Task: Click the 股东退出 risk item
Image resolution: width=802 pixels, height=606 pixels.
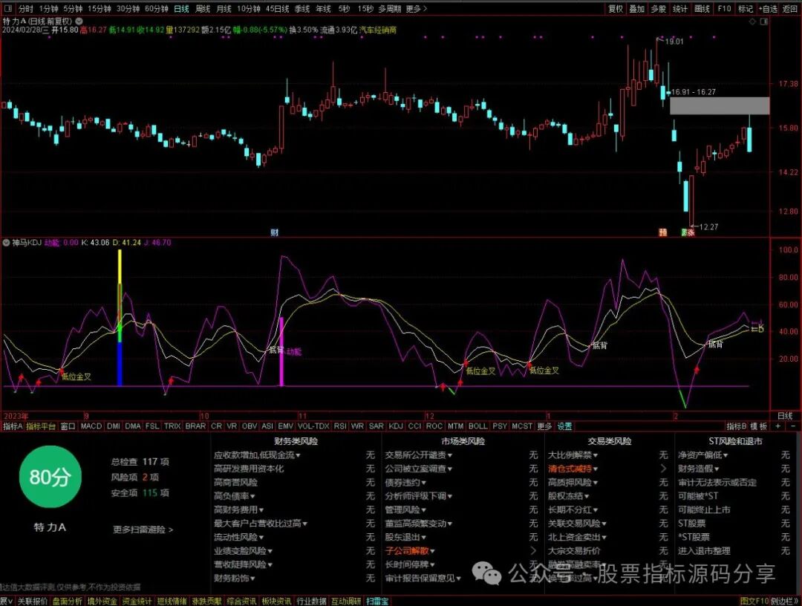Action: click(405, 537)
